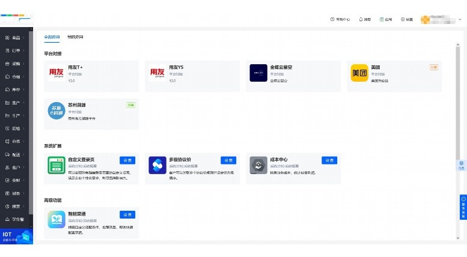
Task: Expand the 商品 menu chevron
Action: click(23, 38)
